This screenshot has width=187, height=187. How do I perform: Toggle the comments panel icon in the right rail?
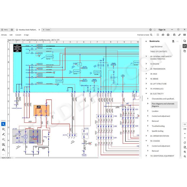coord(185,41)
